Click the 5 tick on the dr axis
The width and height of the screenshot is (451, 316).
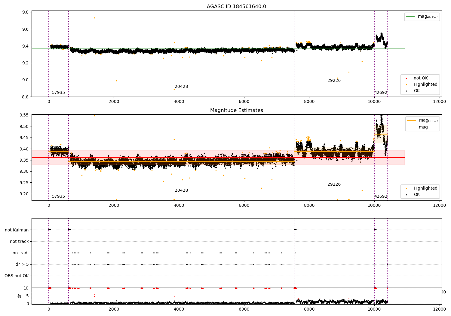[27, 296]
